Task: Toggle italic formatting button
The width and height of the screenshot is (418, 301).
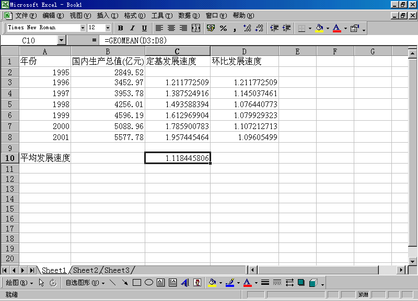Action: 132,28
